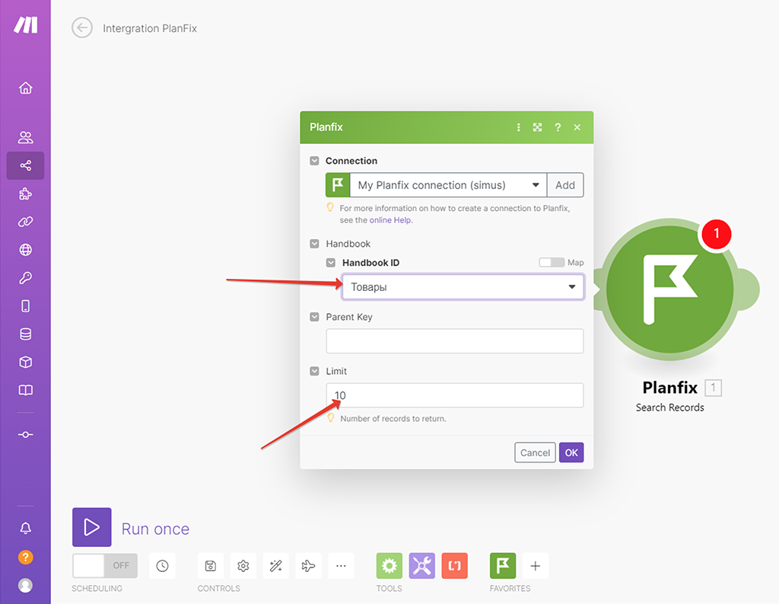The height and width of the screenshot is (604, 779).
Task: Go back using the arrow next to the scenario name
Action: pyautogui.click(x=82, y=28)
